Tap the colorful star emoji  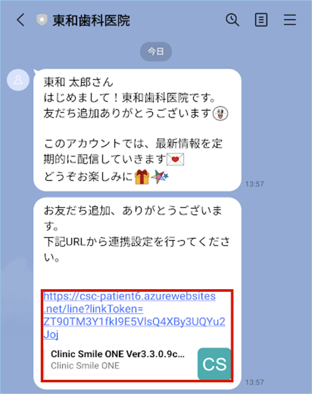point(160,177)
